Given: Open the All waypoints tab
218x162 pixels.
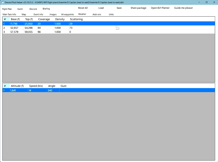Looking at the screenshot, I should 67,14.
